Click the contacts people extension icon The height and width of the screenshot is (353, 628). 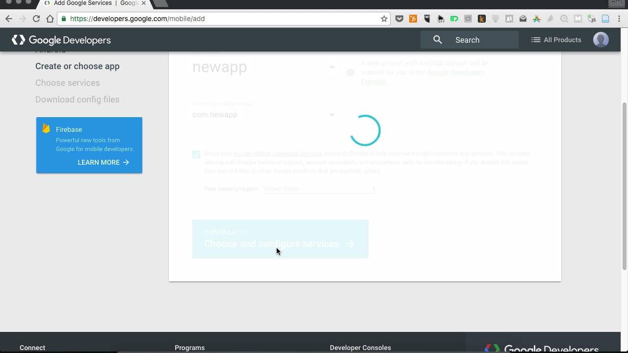click(509, 19)
